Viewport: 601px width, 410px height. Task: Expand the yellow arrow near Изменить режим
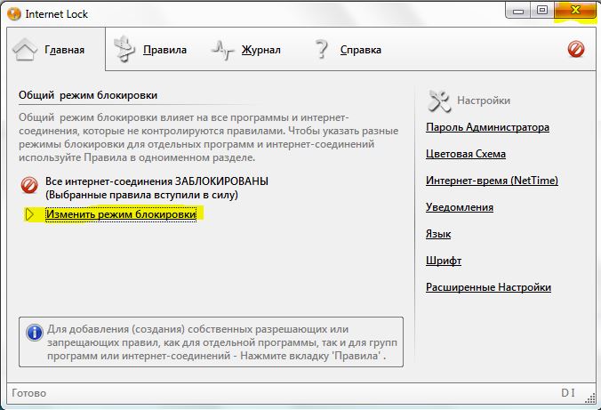(30, 214)
